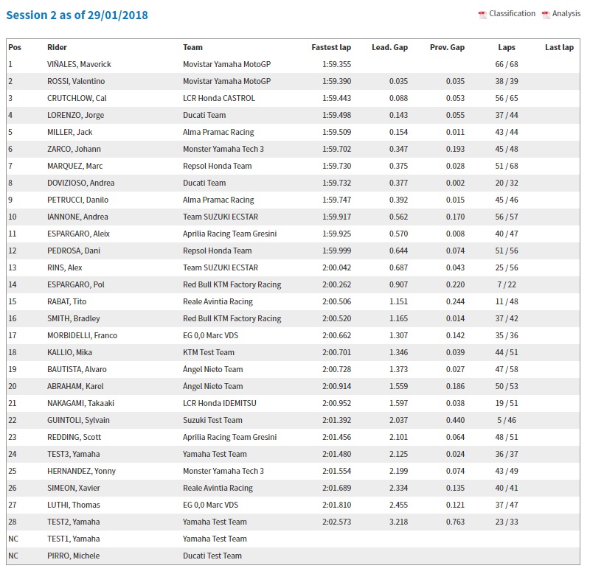The image size is (590, 574).
Task: Click the laps value 66 / 68
Action: pyautogui.click(x=507, y=64)
